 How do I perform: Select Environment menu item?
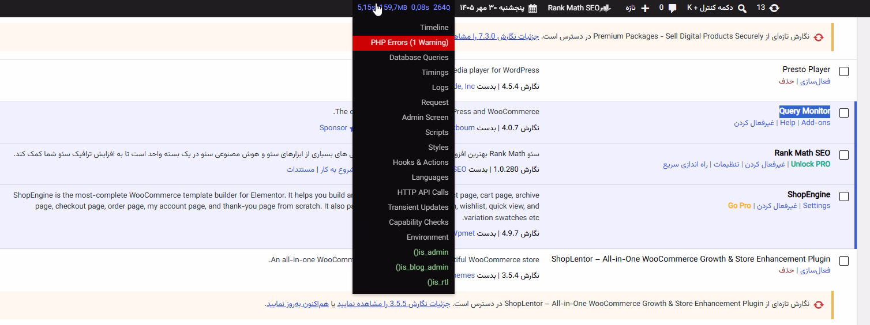click(403, 237)
